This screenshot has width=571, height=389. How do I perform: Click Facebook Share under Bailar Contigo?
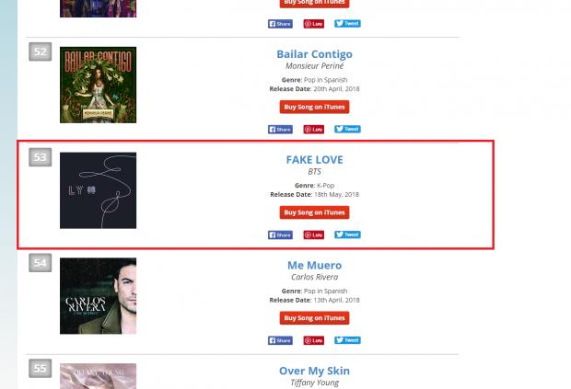coord(280,130)
